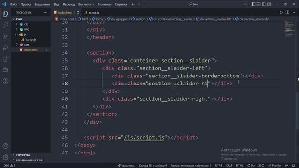Toggle the primary side bar layout
Screen dimensions: 299x168
pos(253,4)
